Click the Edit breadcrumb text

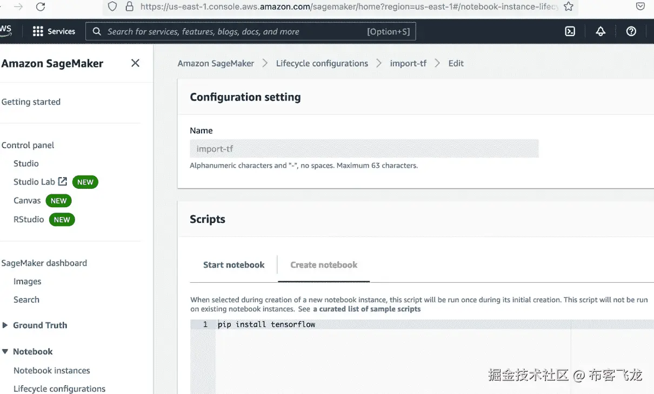click(456, 63)
